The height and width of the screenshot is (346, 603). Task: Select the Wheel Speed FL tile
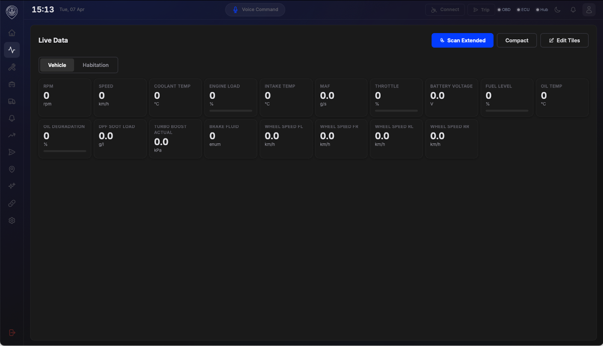286,139
